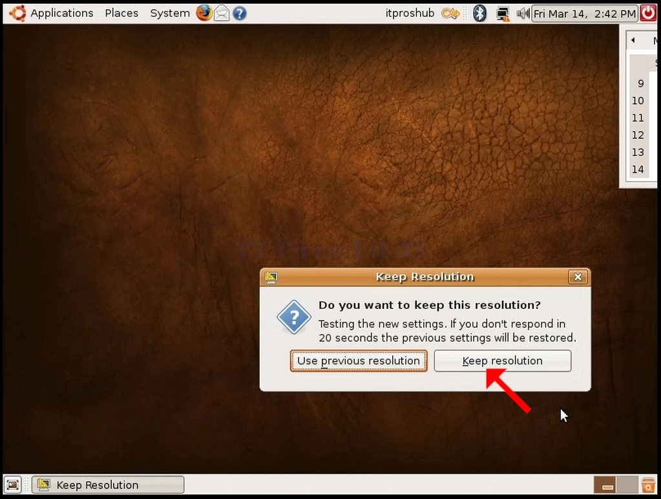Launch Firefox from the top panel
This screenshot has height=499, width=661.
click(204, 13)
